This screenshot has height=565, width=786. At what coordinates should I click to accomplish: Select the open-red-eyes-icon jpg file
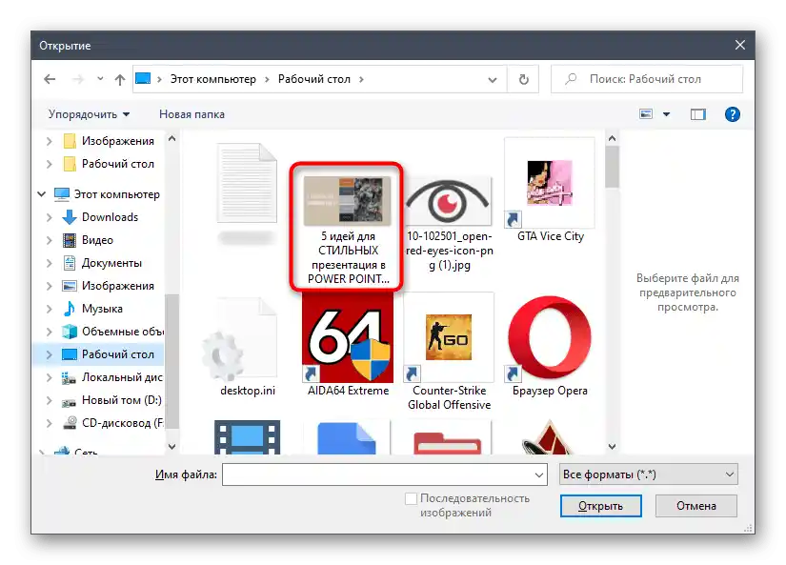449,222
